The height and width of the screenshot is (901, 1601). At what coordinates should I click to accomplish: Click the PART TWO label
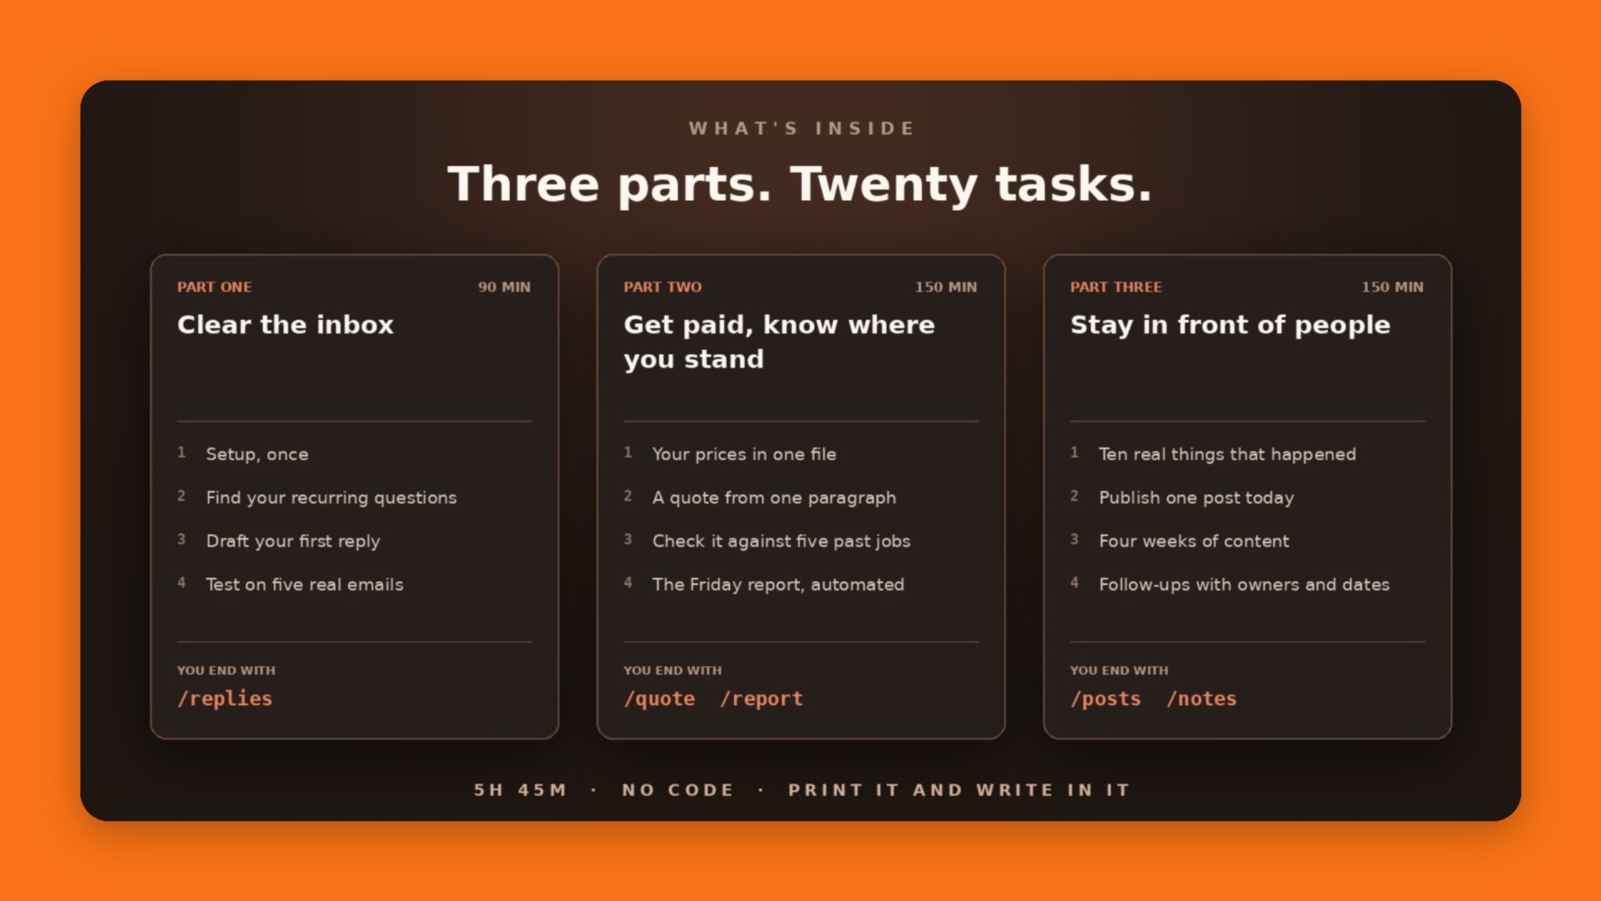pos(662,287)
